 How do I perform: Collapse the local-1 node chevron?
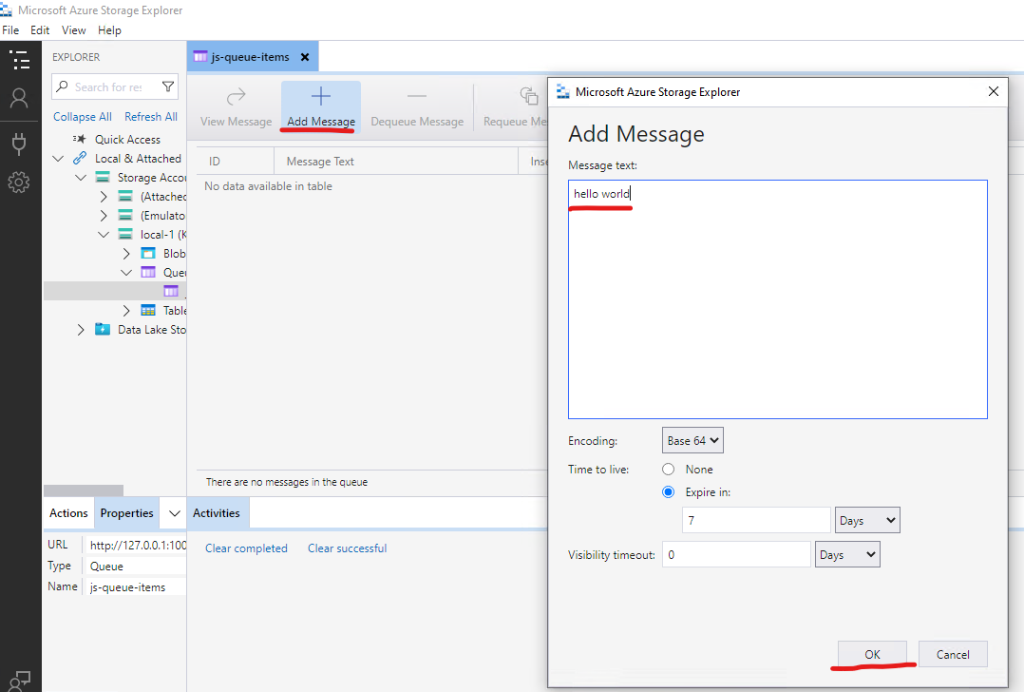tap(104, 234)
